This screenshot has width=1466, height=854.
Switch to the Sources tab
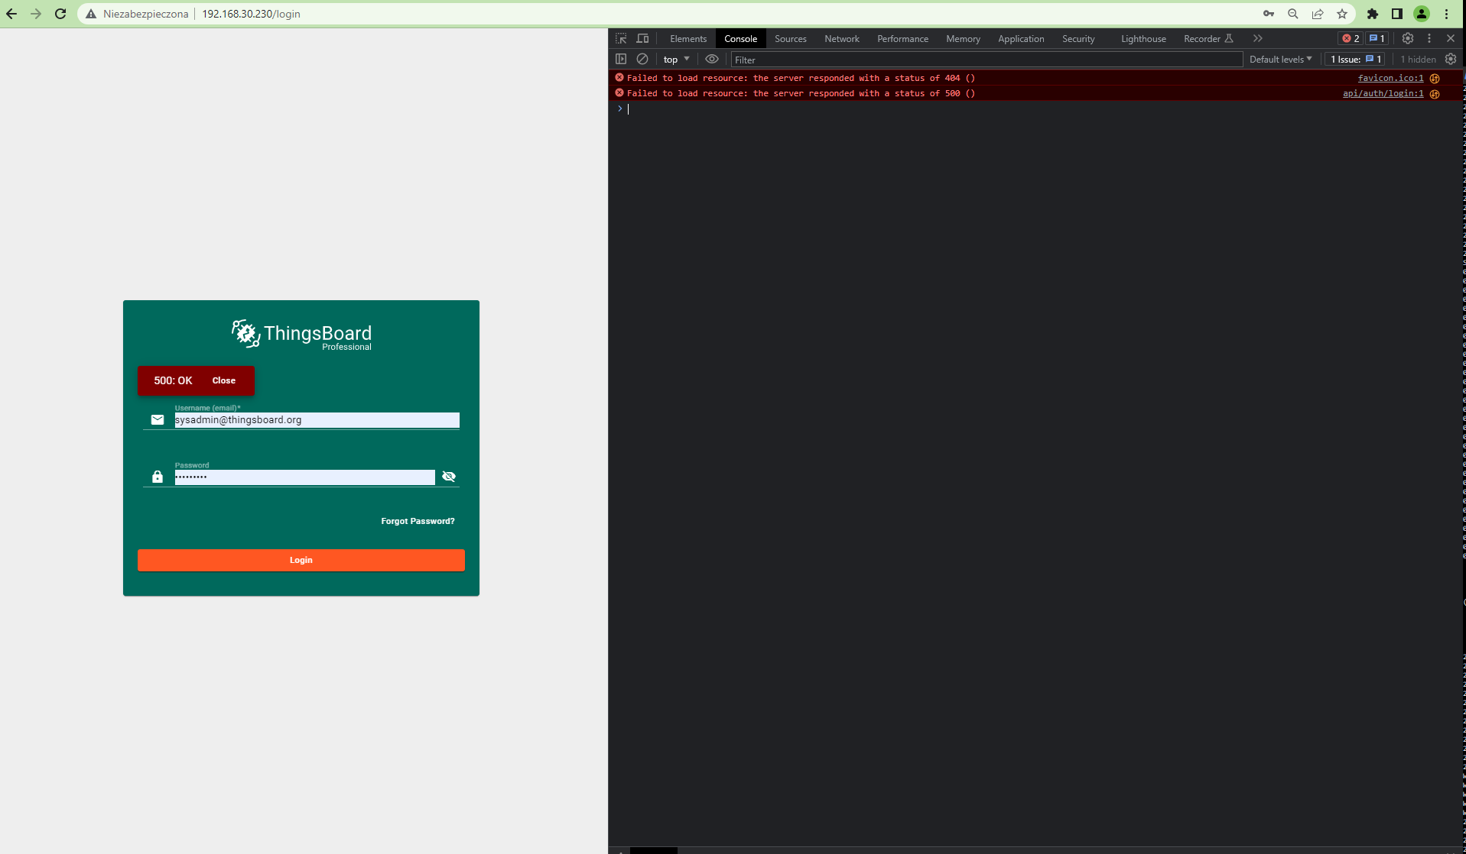click(790, 38)
